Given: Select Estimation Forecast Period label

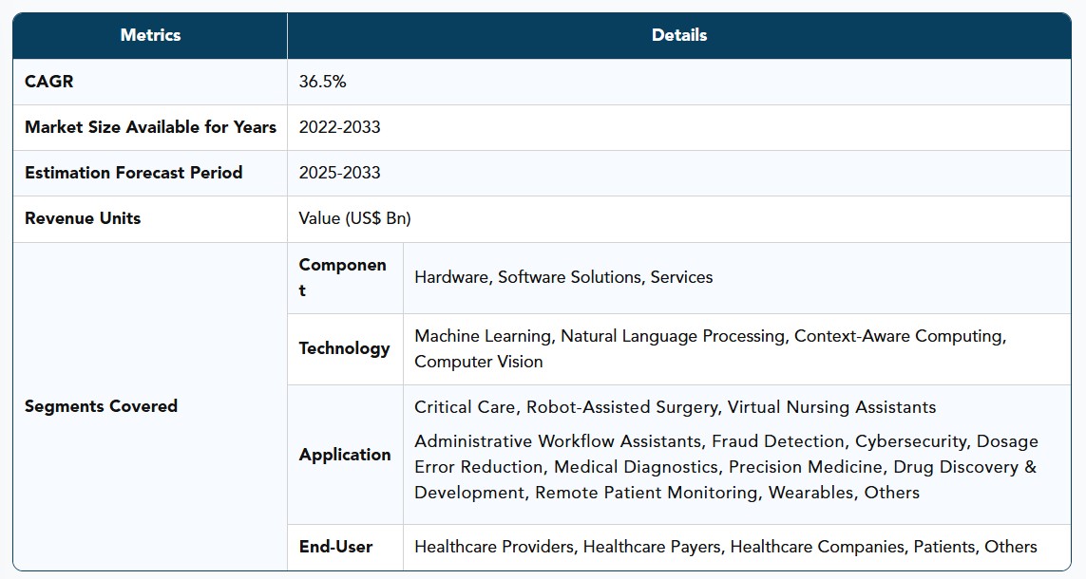Looking at the screenshot, I should point(134,173).
